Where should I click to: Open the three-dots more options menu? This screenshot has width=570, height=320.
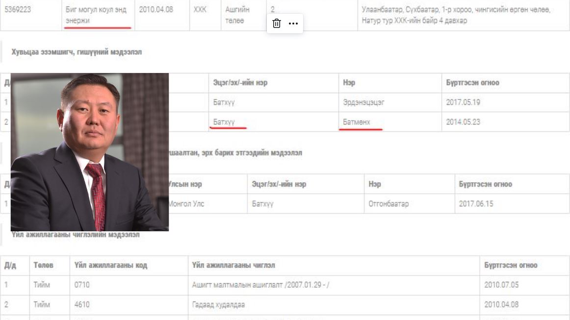(x=293, y=24)
